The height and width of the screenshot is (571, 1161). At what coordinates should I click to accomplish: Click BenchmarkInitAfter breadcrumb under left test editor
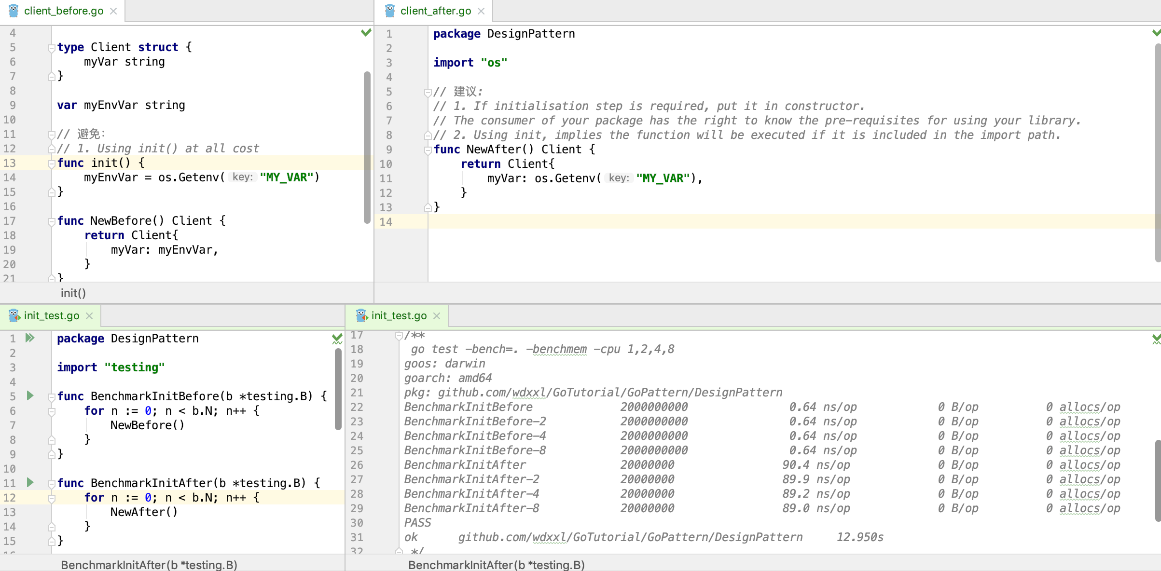(149, 565)
